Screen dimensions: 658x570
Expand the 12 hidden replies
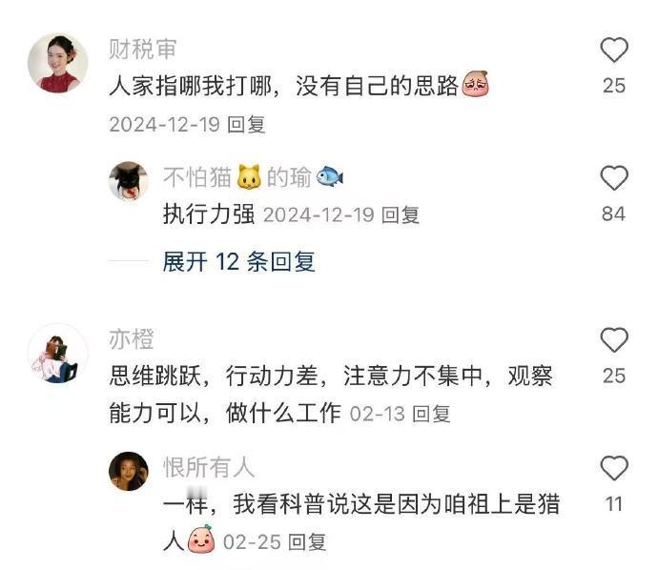238,262
